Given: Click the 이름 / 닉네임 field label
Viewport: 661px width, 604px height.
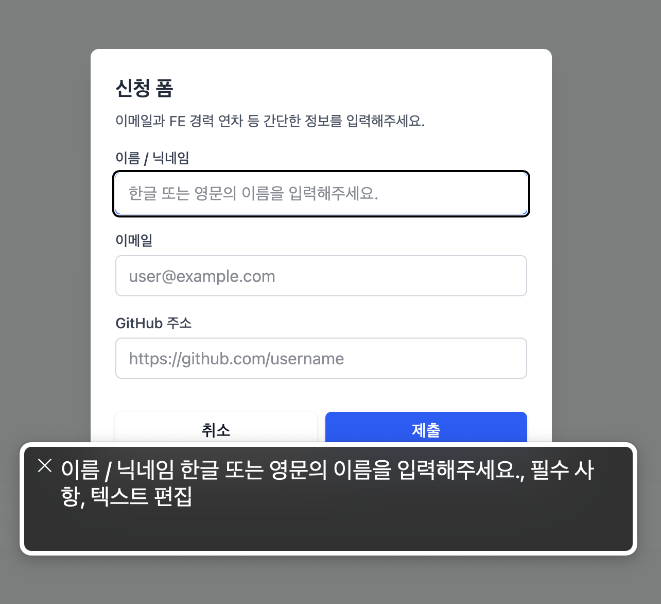Looking at the screenshot, I should point(152,158).
